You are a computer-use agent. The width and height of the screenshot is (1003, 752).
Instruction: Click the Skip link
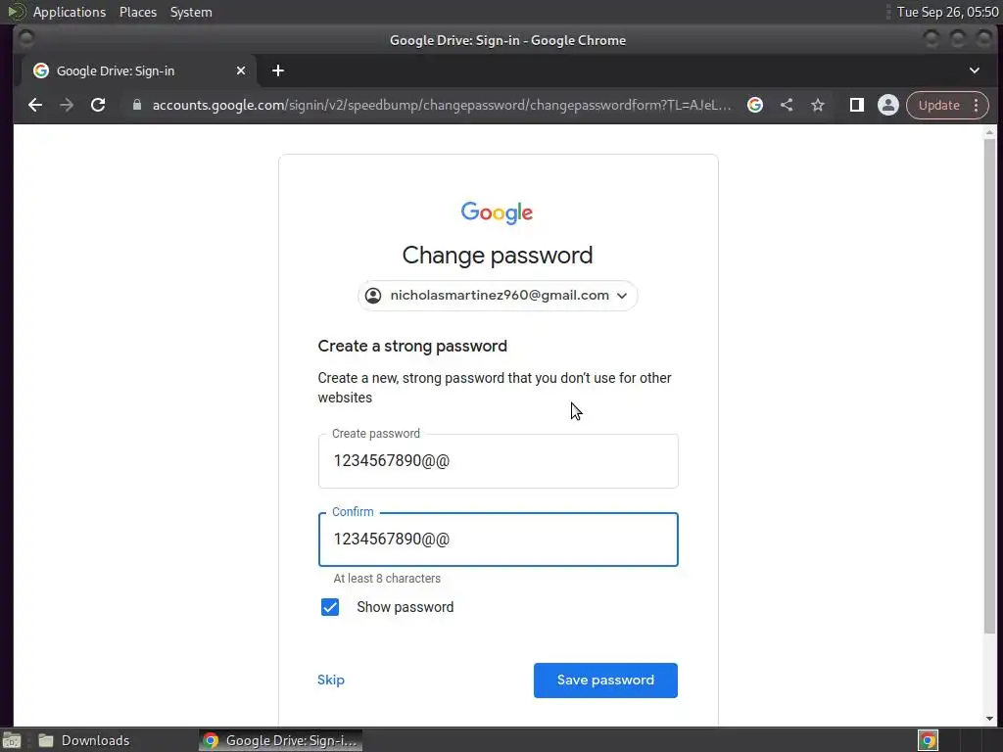click(x=331, y=680)
